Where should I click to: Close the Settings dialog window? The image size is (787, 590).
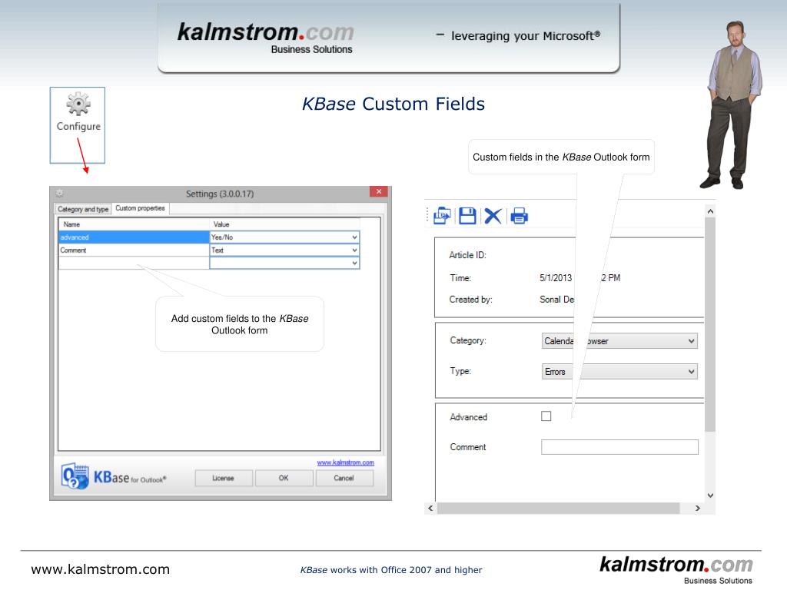tap(379, 191)
